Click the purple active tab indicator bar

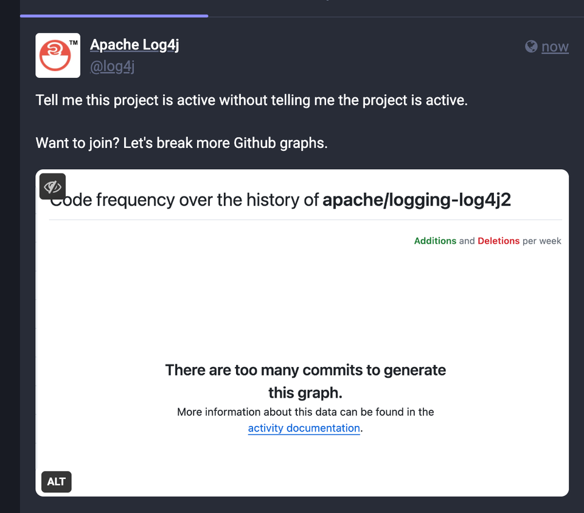coord(114,16)
